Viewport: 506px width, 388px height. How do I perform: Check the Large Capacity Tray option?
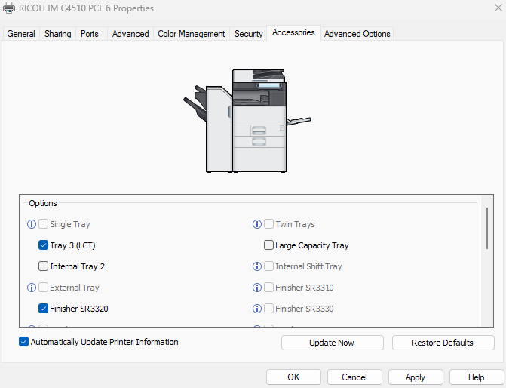point(268,245)
